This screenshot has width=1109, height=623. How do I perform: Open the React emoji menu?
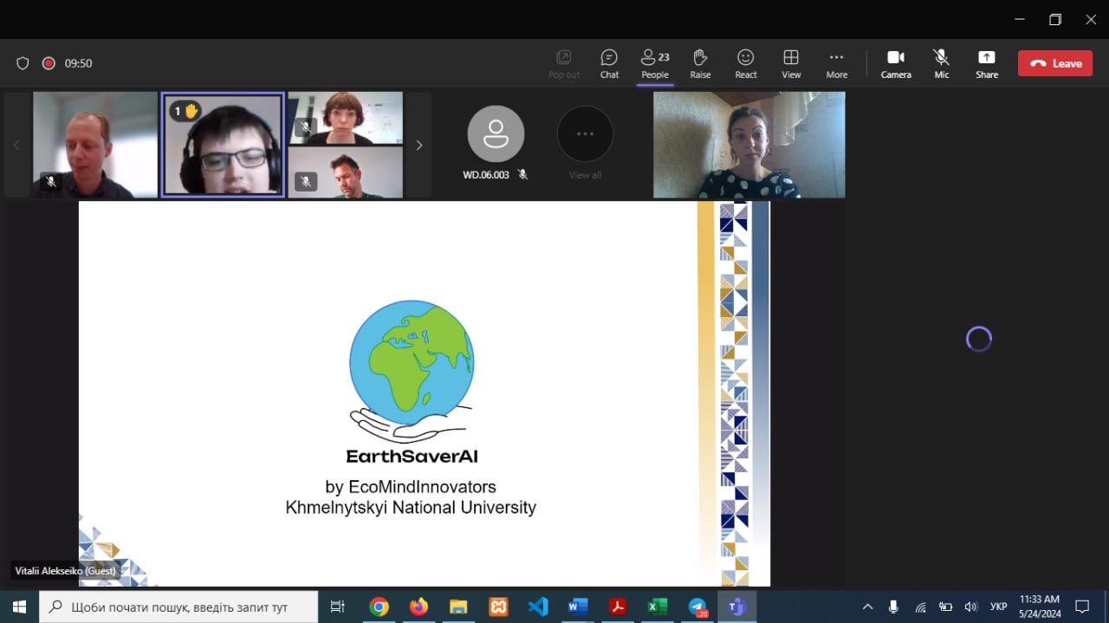click(745, 63)
